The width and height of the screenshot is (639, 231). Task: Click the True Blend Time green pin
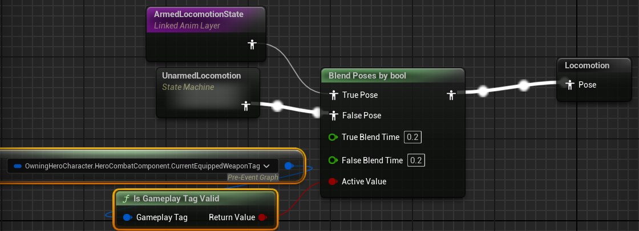point(333,137)
